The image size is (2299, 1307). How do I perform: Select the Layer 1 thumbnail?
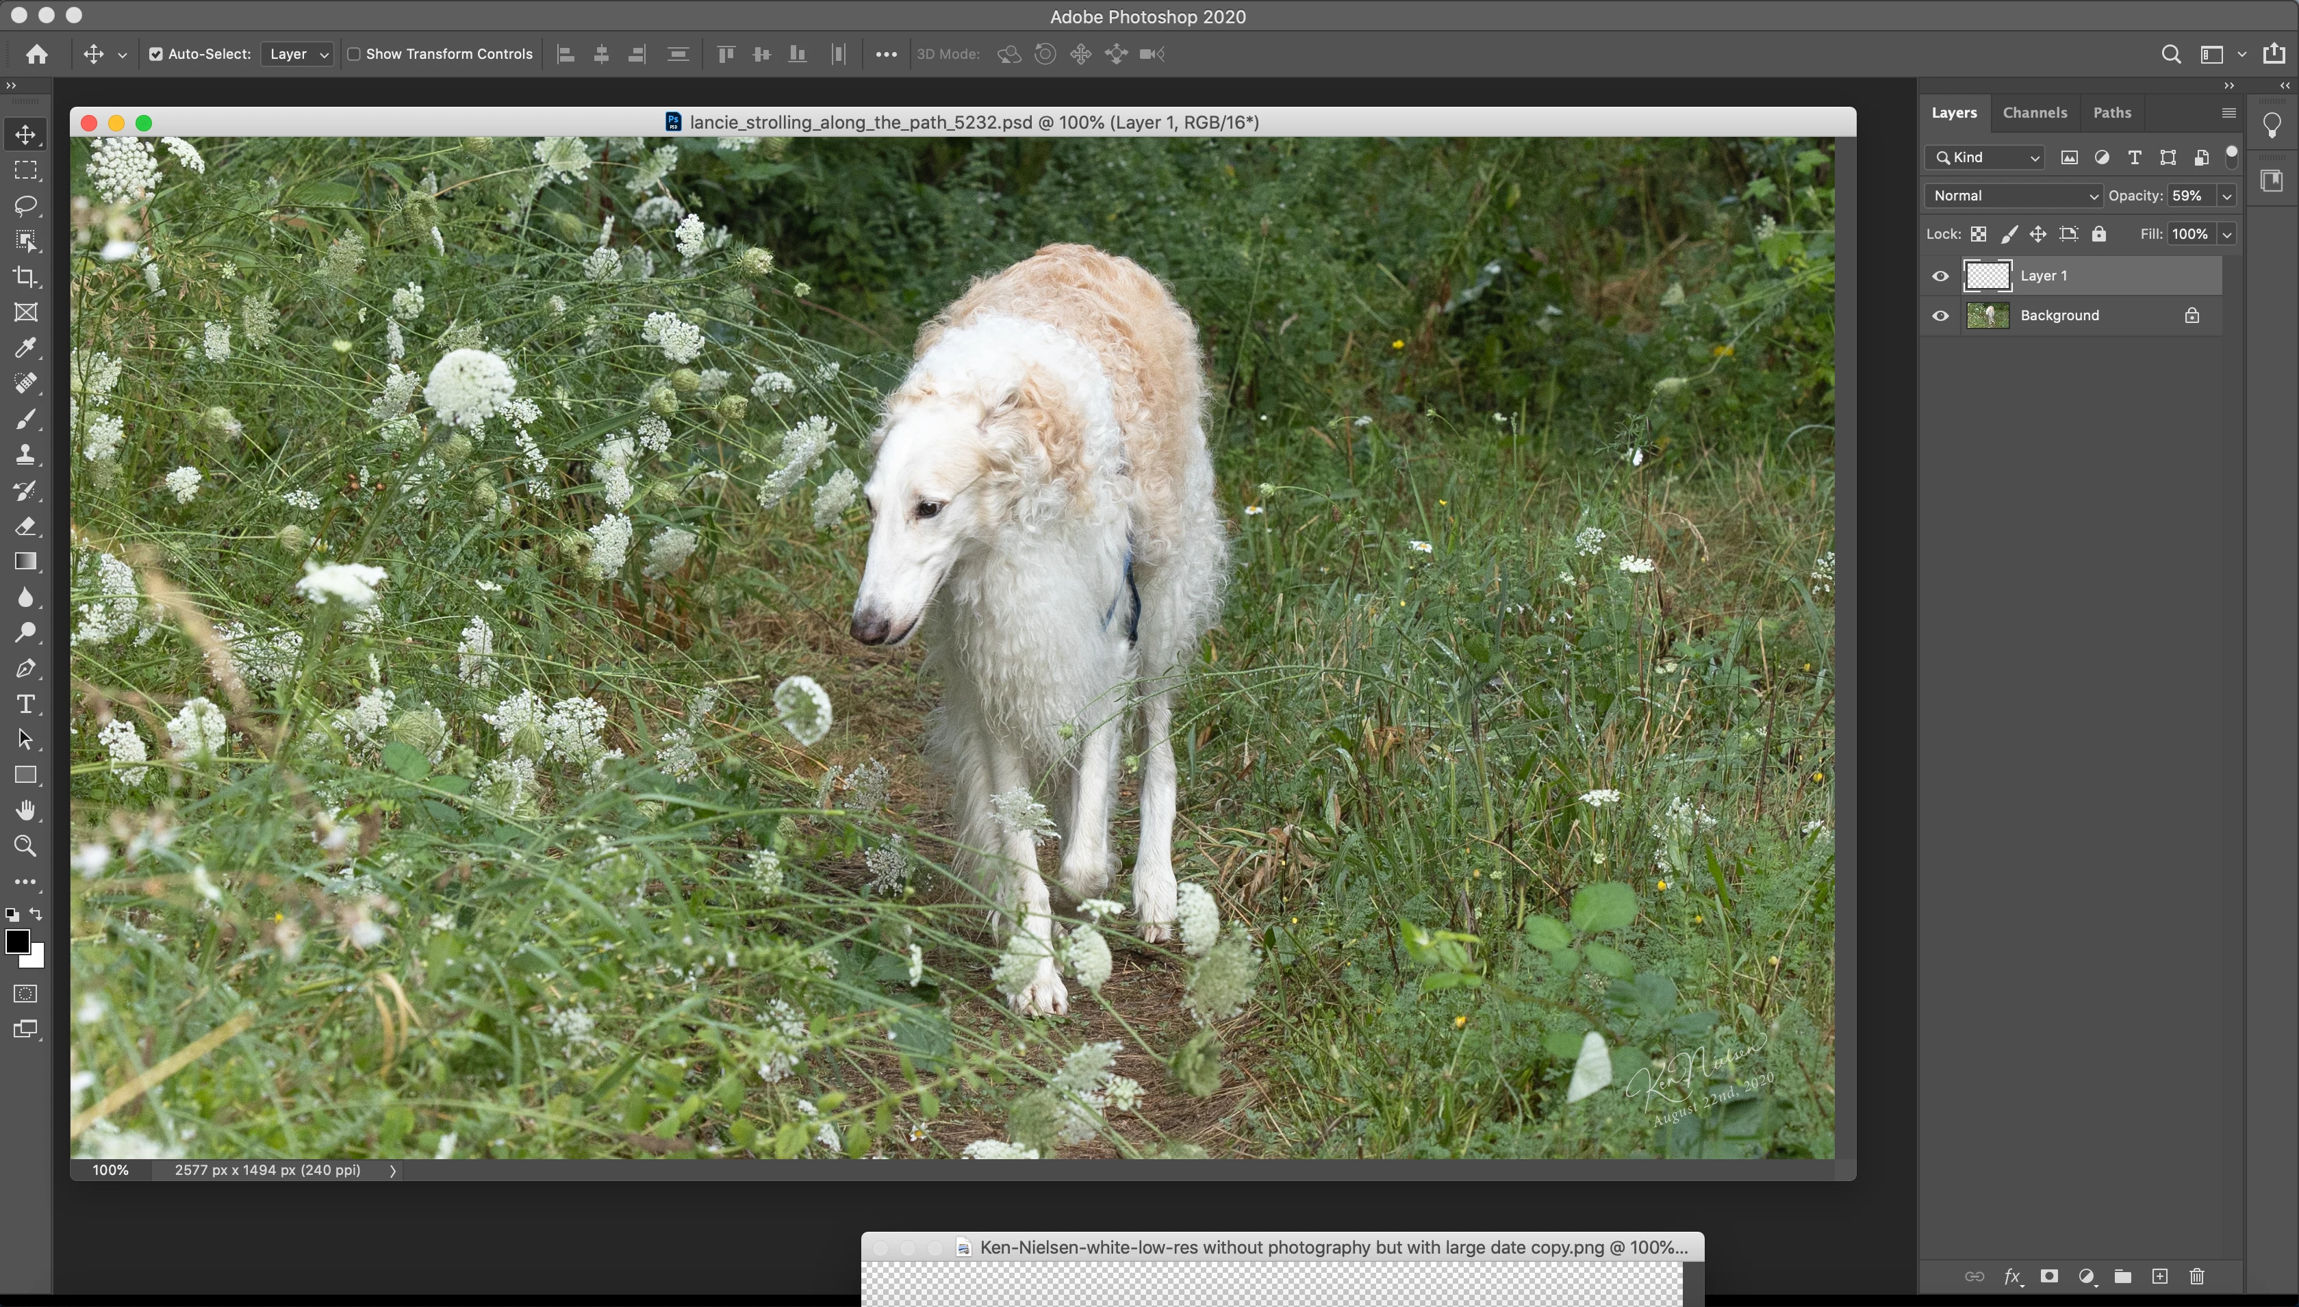[1987, 276]
